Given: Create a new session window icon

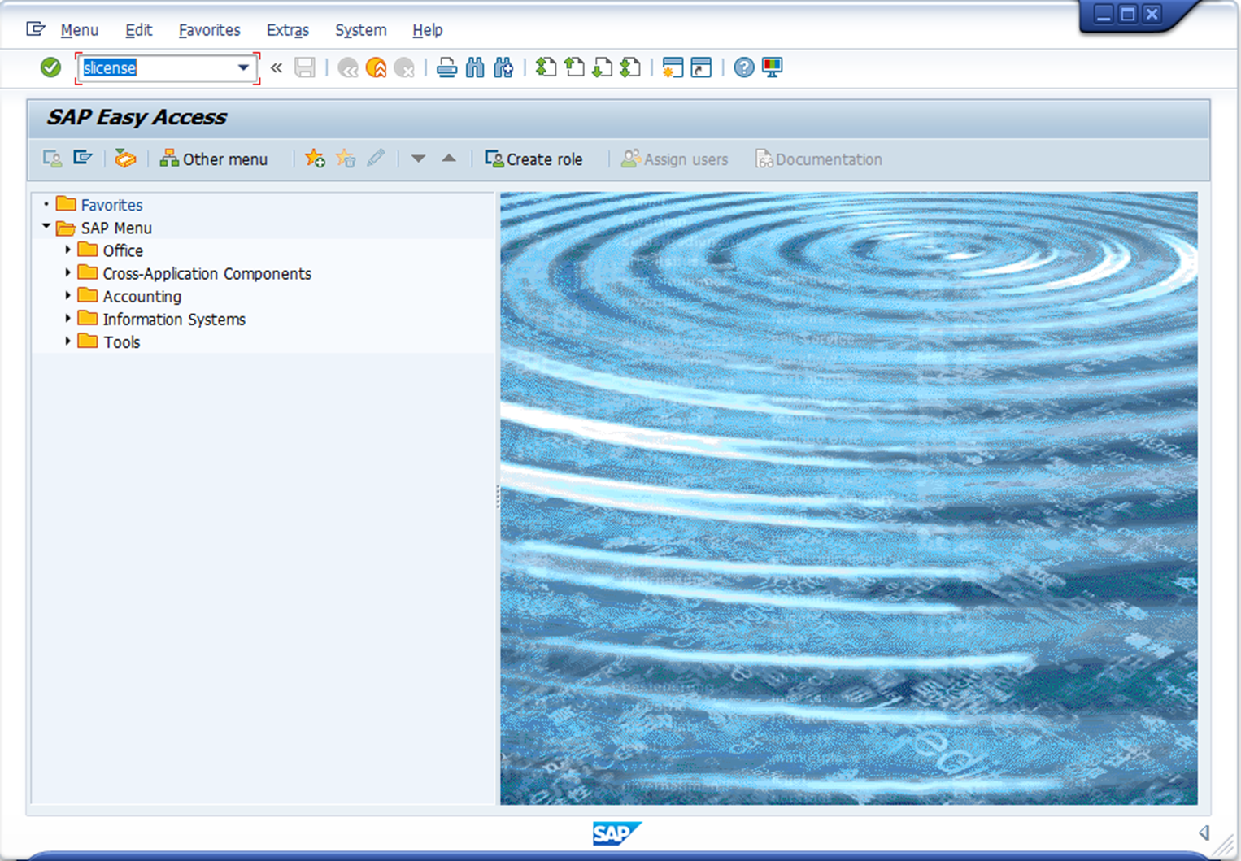Looking at the screenshot, I should [673, 67].
